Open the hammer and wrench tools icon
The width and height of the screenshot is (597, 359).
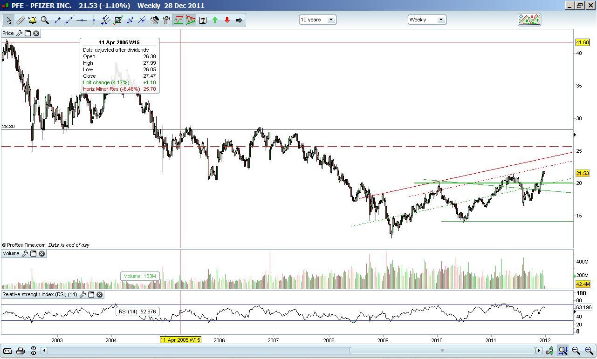(x=154, y=20)
